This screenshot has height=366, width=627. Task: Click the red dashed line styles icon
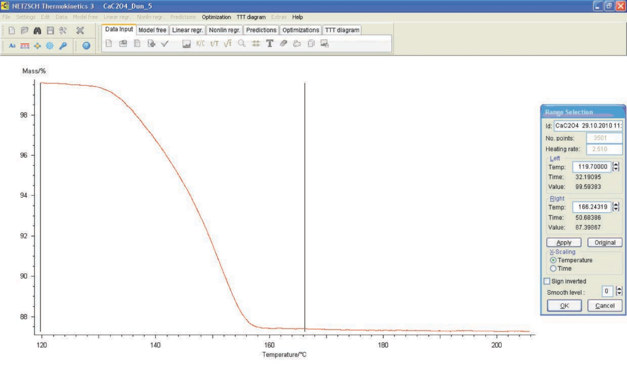tap(25, 46)
